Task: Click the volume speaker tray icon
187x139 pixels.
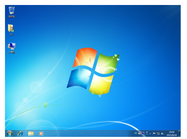Action: [x=162, y=133]
